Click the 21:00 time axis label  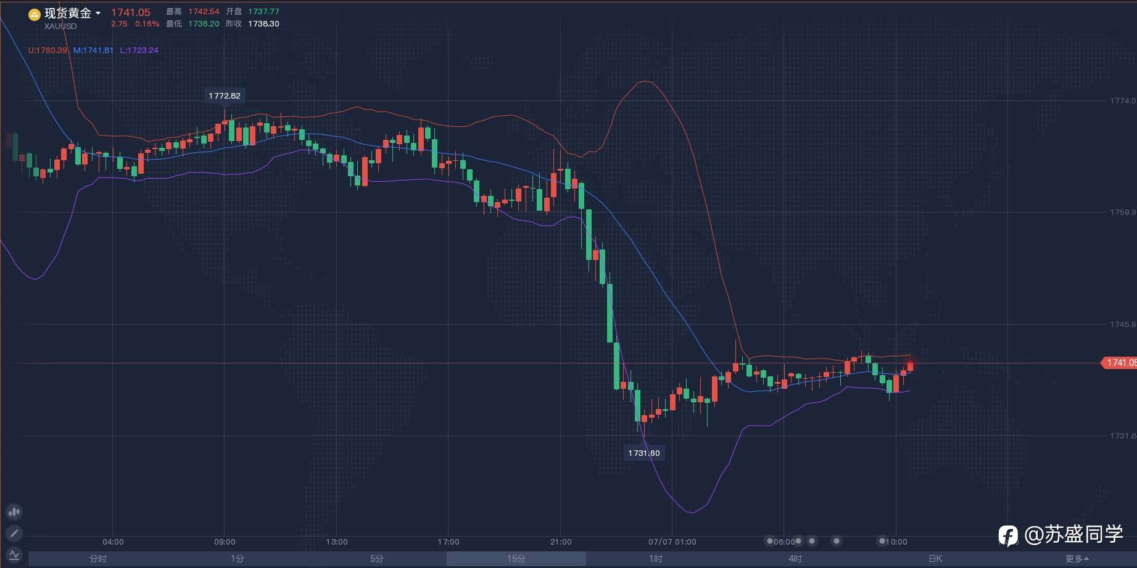561,542
